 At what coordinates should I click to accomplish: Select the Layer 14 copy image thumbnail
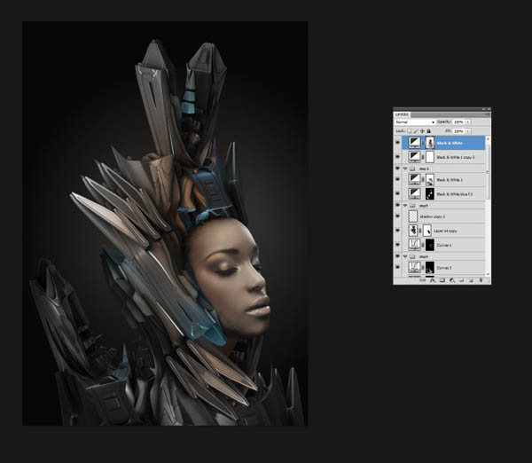(413, 231)
